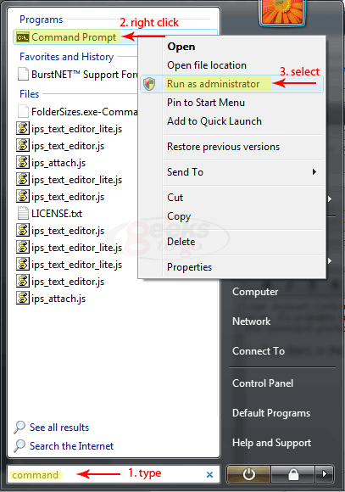This screenshot has height=492, width=345.
Task: Open FolderSizes.exe-Comma file result
Action: click(84, 112)
